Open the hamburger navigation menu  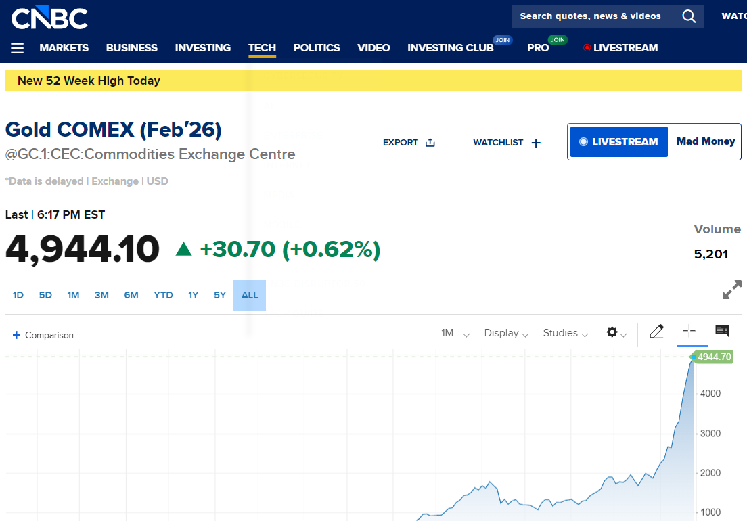(x=17, y=48)
